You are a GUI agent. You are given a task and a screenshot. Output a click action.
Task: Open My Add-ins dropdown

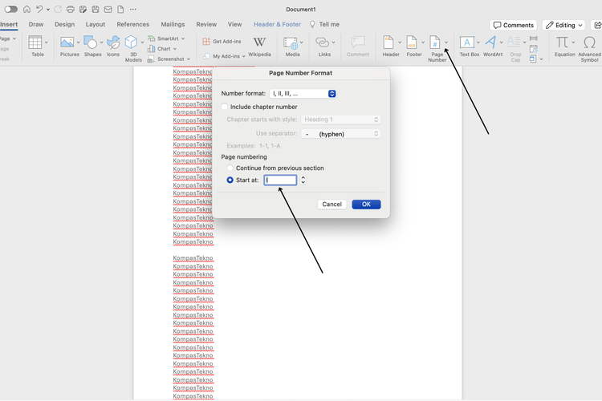224,56
